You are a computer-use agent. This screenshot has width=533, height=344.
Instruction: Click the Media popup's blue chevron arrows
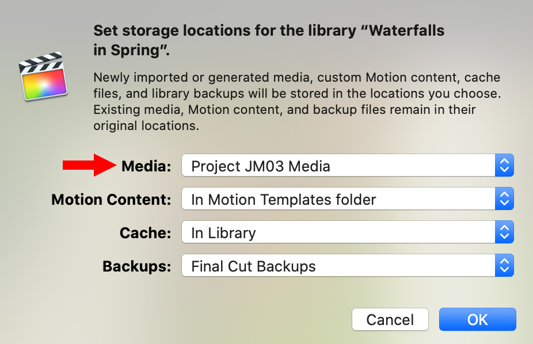(x=504, y=165)
